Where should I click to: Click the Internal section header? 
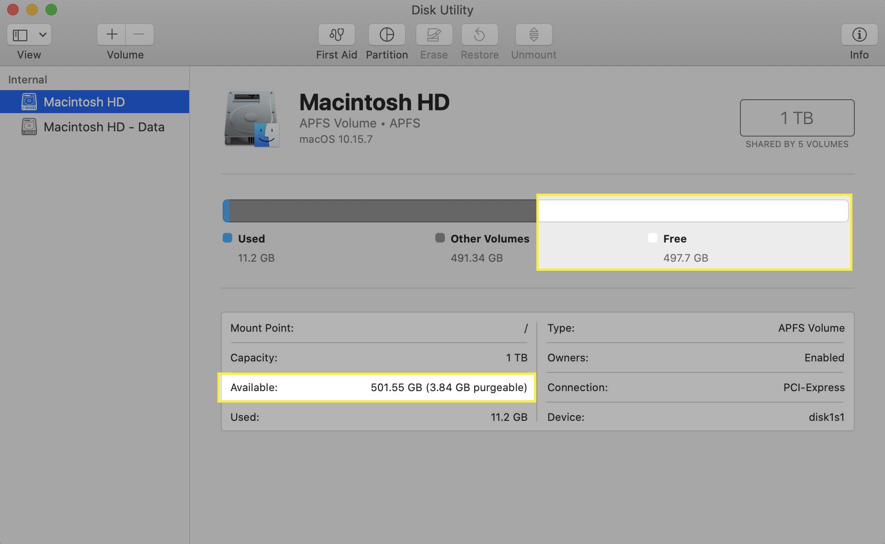coord(27,80)
